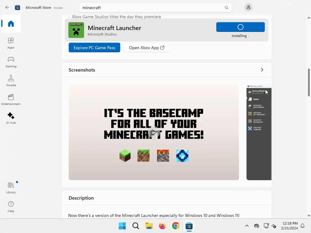The image size is (311, 233).
Task: Play the Minecraft basecamp trailer video
Action: point(154,132)
